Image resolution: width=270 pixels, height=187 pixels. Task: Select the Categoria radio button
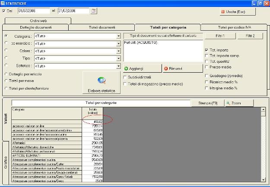coord(6,36)
